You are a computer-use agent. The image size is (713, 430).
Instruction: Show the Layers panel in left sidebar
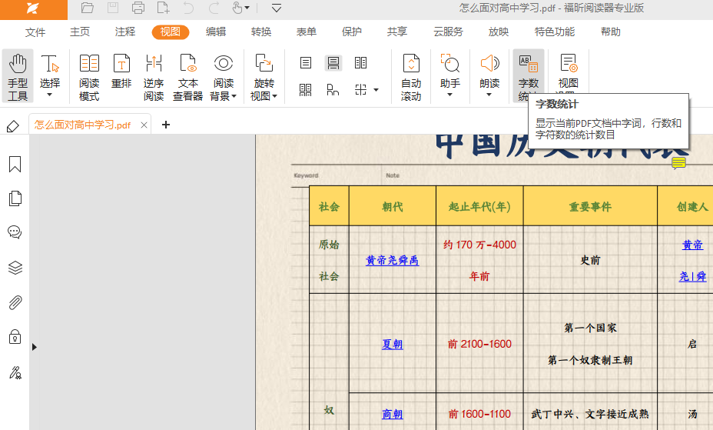point(15,268)
